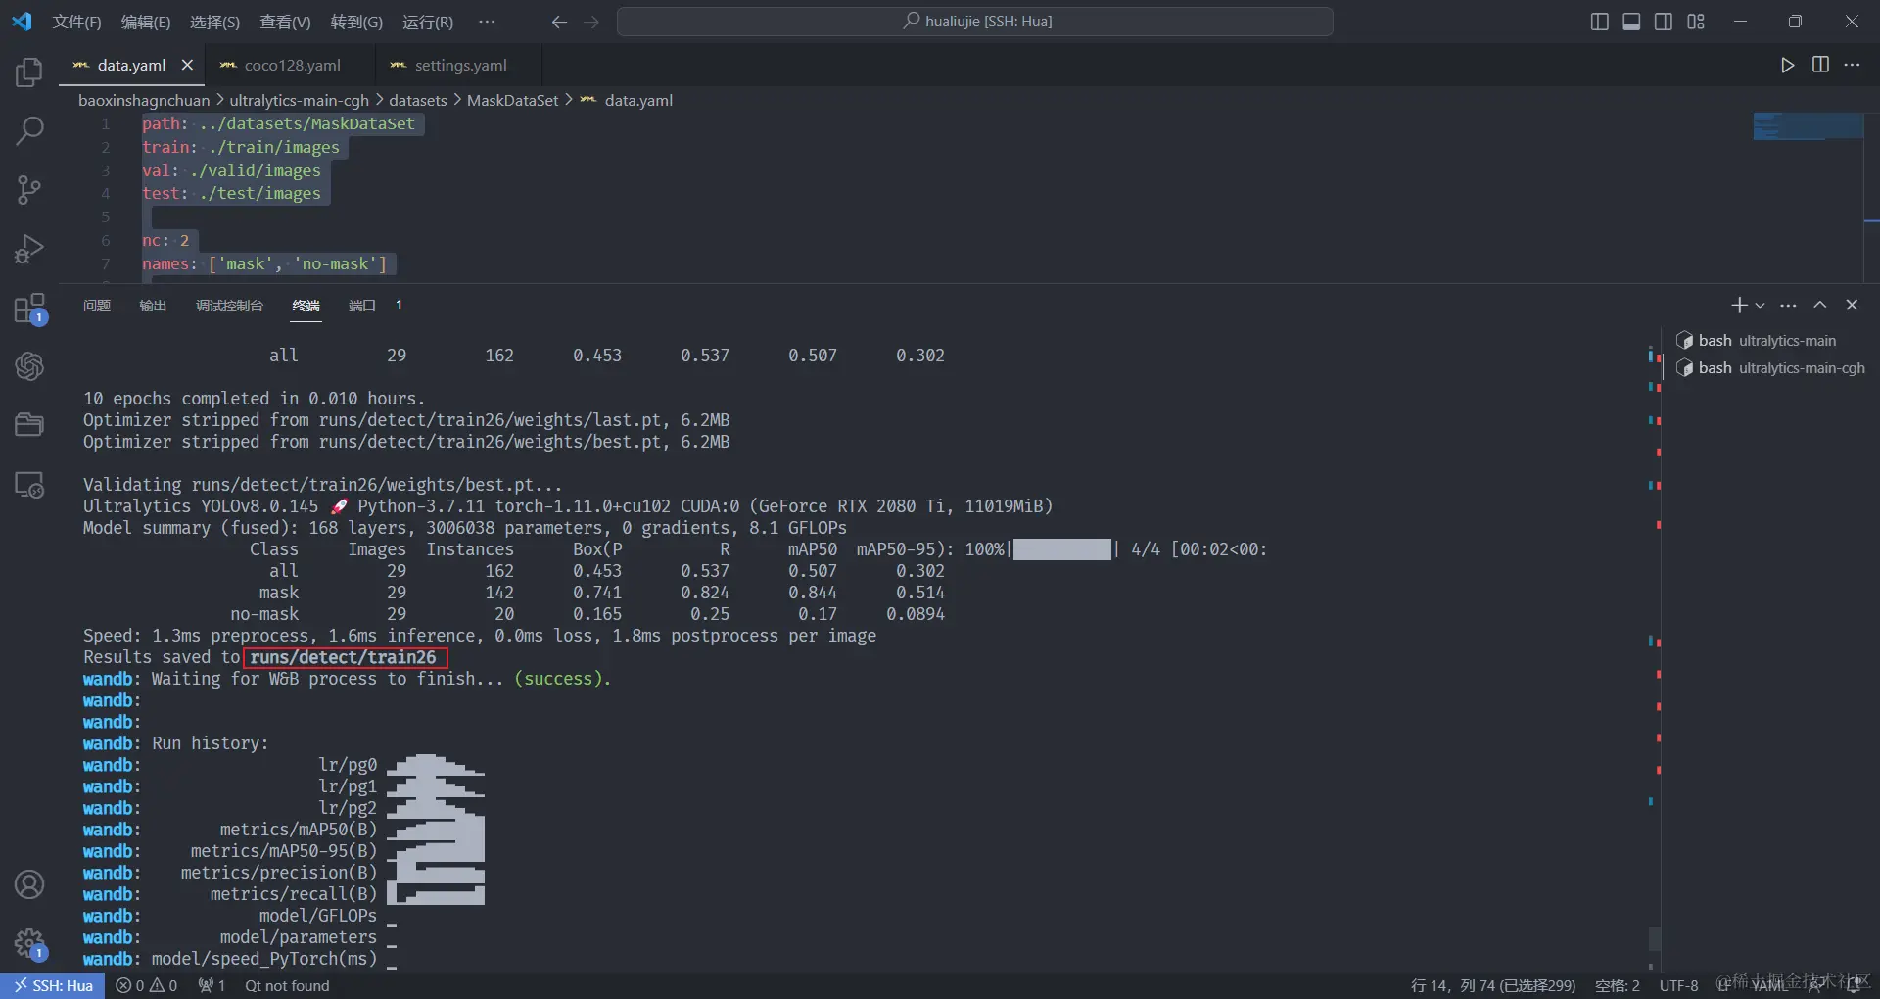Open the Search view in activity bar

click(x=29, y=130)
